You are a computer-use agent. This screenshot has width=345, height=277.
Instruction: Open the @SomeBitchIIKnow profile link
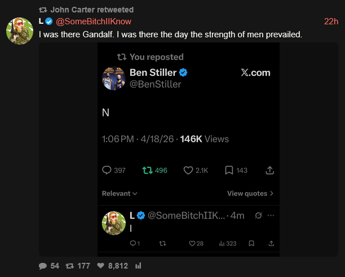[93, 21]
